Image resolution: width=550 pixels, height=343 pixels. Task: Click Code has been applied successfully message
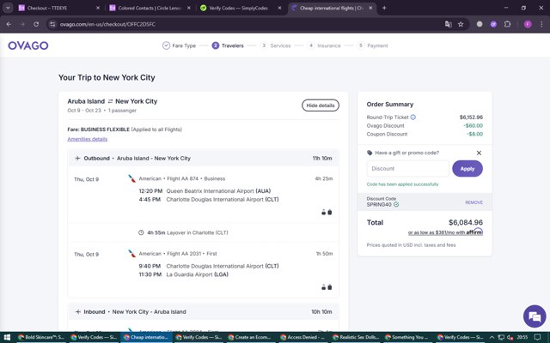click(x=402, y=184)
